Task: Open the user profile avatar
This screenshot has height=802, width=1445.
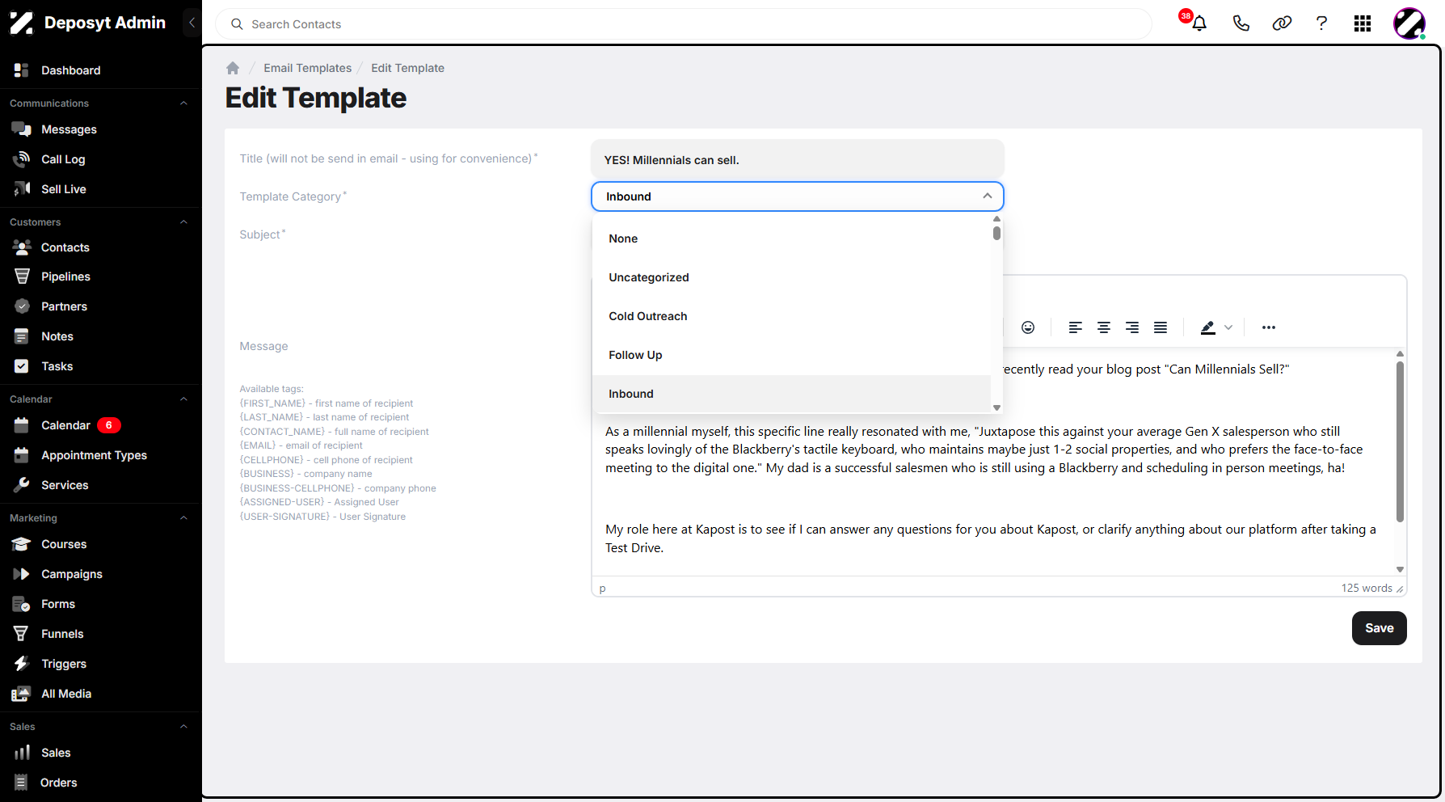Action: (x=1409, y=23)
